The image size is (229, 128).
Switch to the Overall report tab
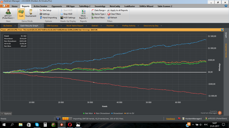click(95, 26)
